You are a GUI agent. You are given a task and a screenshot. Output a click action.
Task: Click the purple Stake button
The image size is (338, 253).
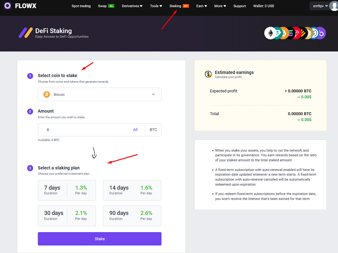pos(100,239)
